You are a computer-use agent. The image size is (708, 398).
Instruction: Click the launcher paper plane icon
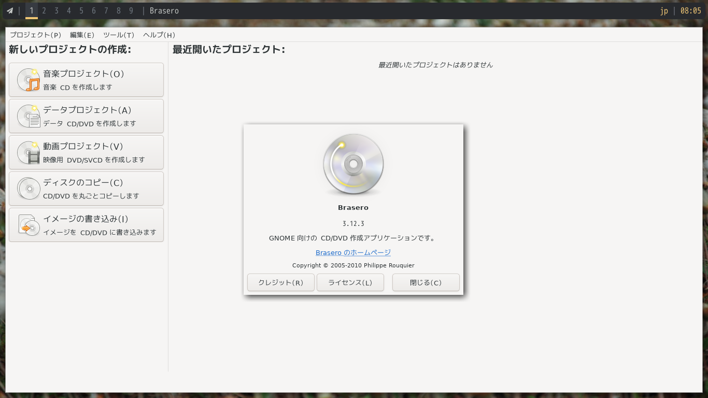click(9, 11)
